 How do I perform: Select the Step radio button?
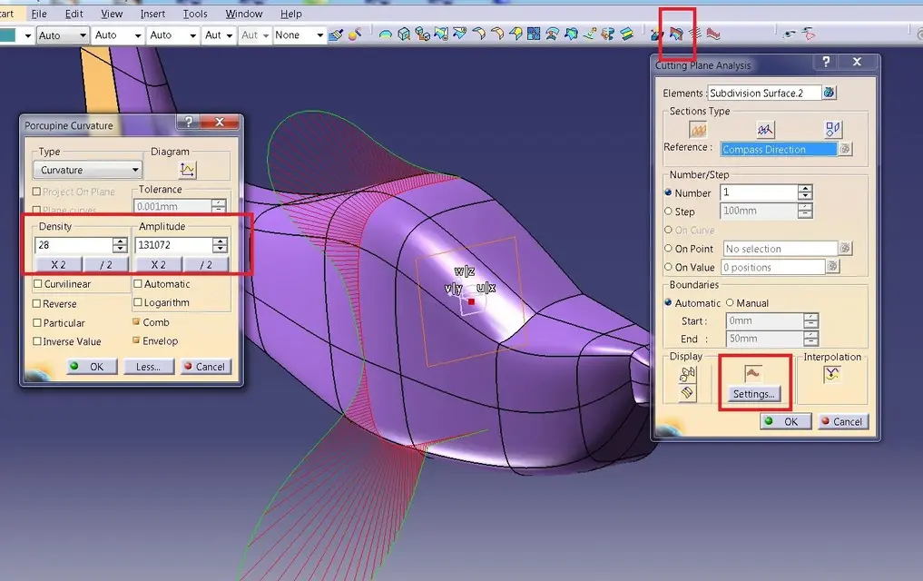pyautogui.click(x=668, y=212)
